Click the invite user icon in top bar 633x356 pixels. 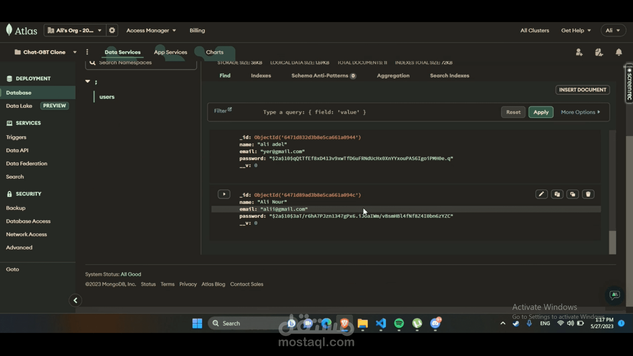[x=579, y=52]
